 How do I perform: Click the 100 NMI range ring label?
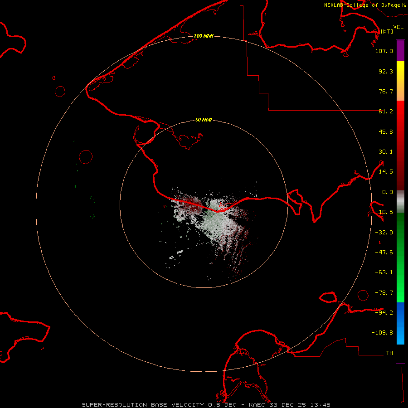click(204, 36)
